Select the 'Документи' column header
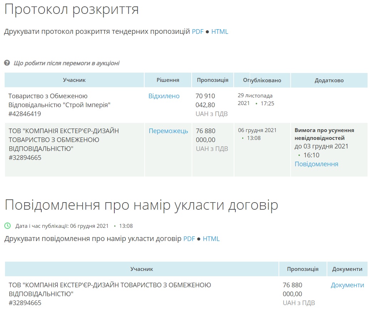 (x=347, y=269)
